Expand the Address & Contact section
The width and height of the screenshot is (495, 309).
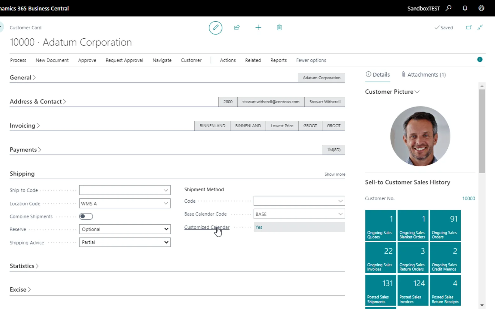click(x=38, y=102)
